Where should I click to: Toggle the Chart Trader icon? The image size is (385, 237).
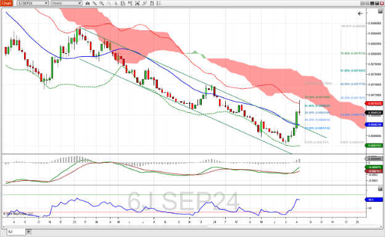point(130,3)
